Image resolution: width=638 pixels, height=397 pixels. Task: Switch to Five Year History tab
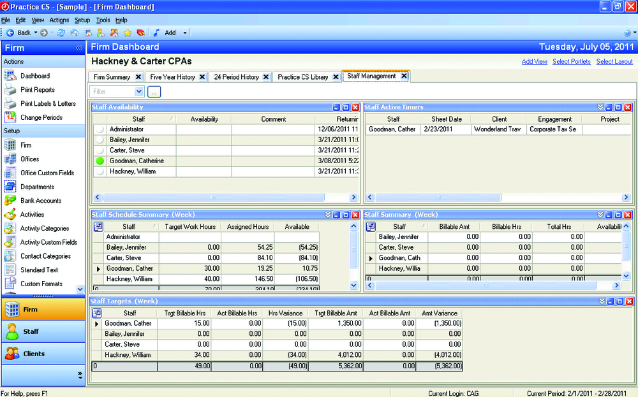pos(172,77)
